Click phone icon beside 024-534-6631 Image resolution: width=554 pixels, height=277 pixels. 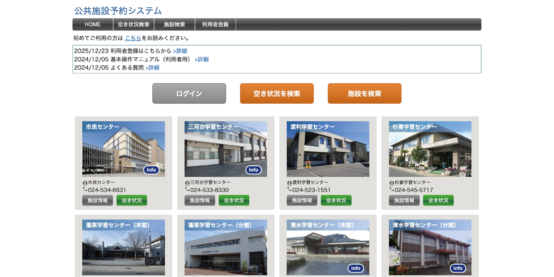[x=85, y=189]
